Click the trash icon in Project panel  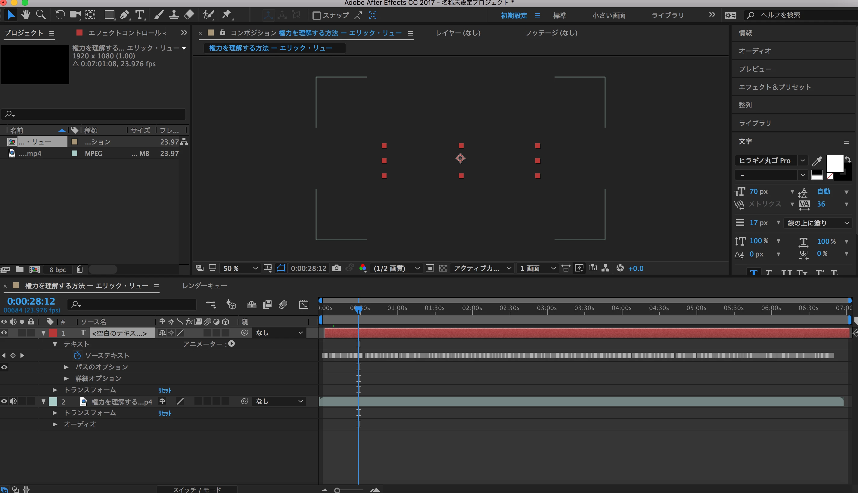79,269
